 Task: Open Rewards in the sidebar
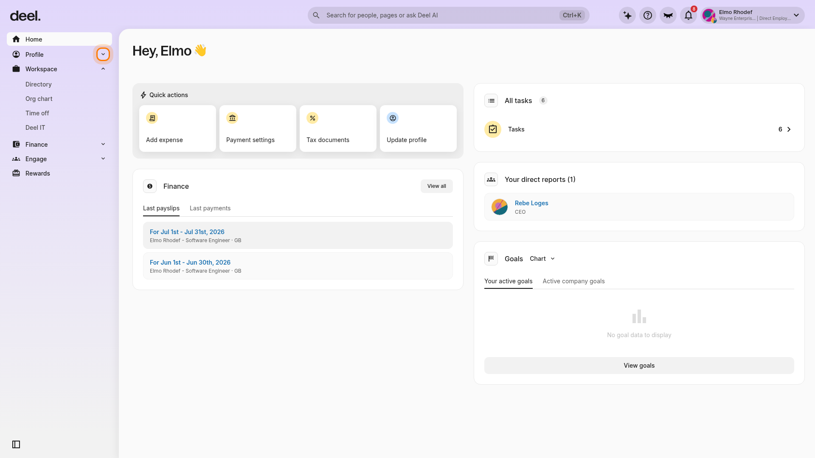click(38, 173)
